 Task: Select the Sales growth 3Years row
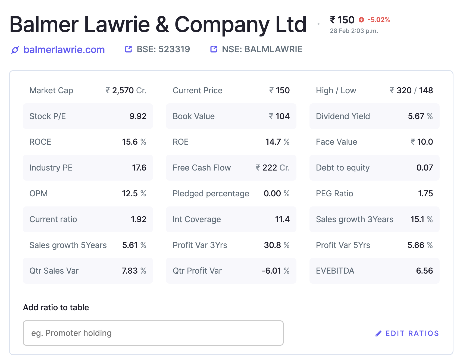click(x=374, y=219)
